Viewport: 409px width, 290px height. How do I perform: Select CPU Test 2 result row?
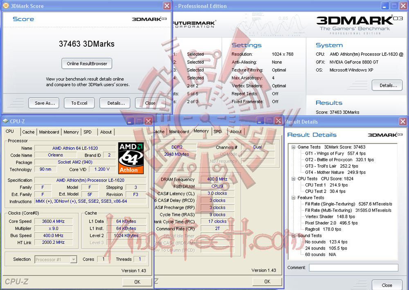coord(325,191)
